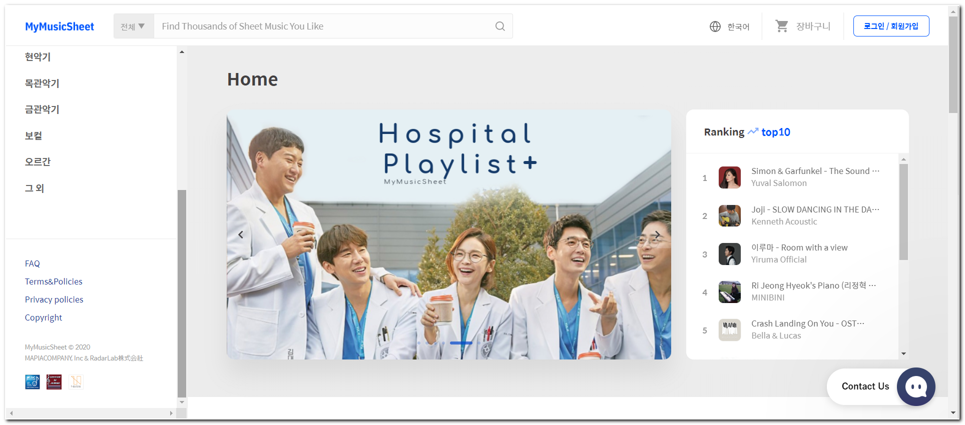
Task: Open Yiruma Room with a view thumbnail
Action: (x=730, y=254)
